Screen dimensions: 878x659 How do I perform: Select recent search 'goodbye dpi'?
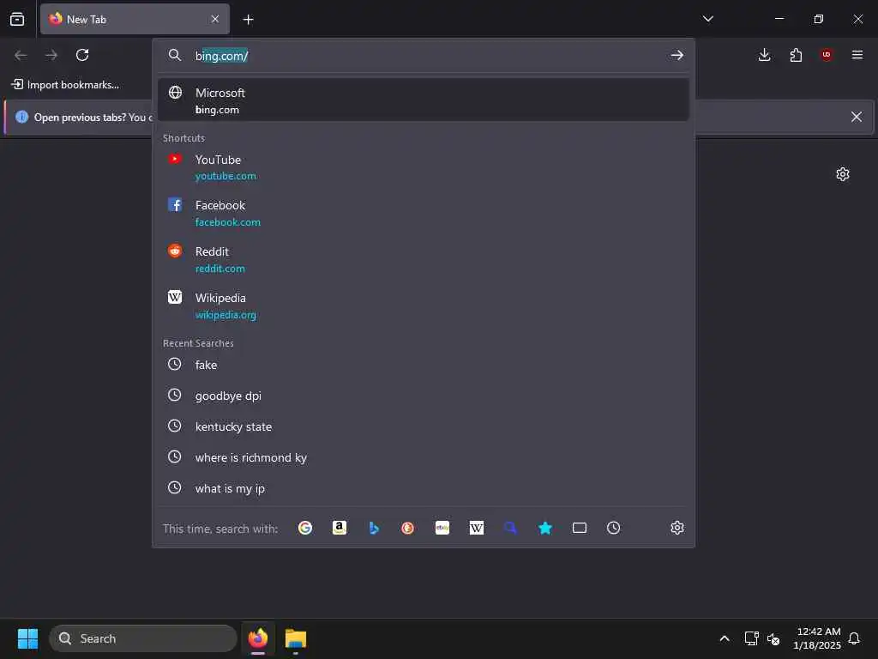[424, 396]
